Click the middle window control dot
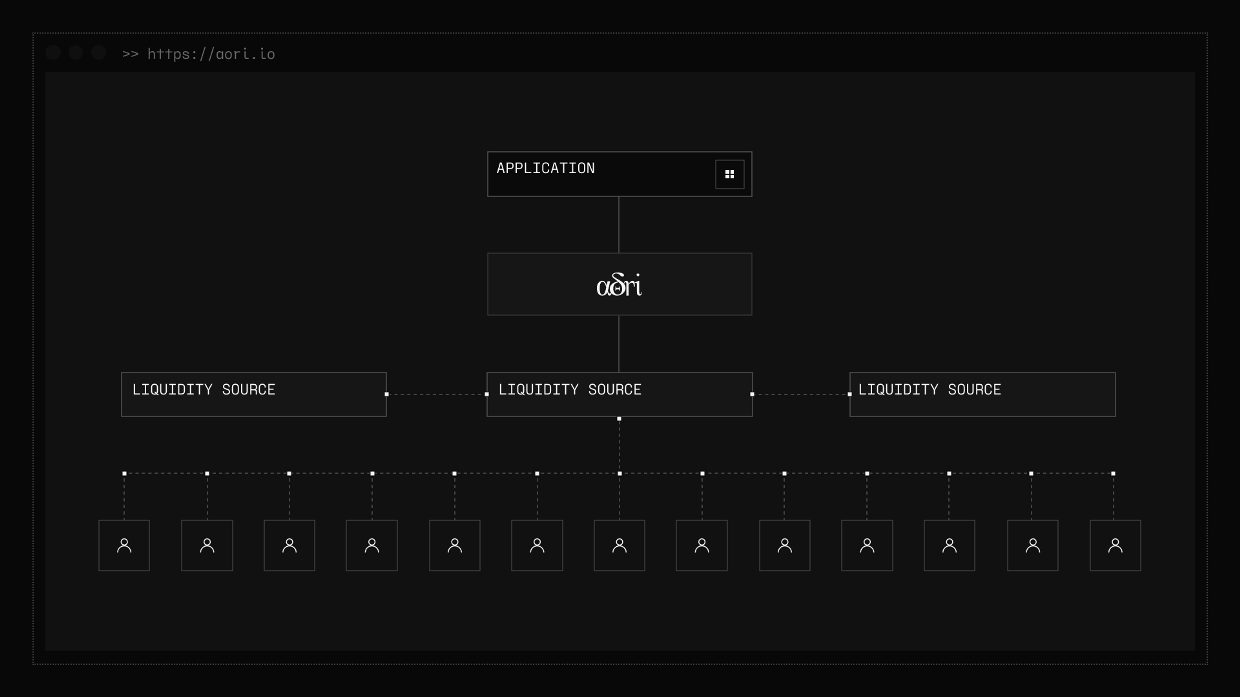 [76, 52]
